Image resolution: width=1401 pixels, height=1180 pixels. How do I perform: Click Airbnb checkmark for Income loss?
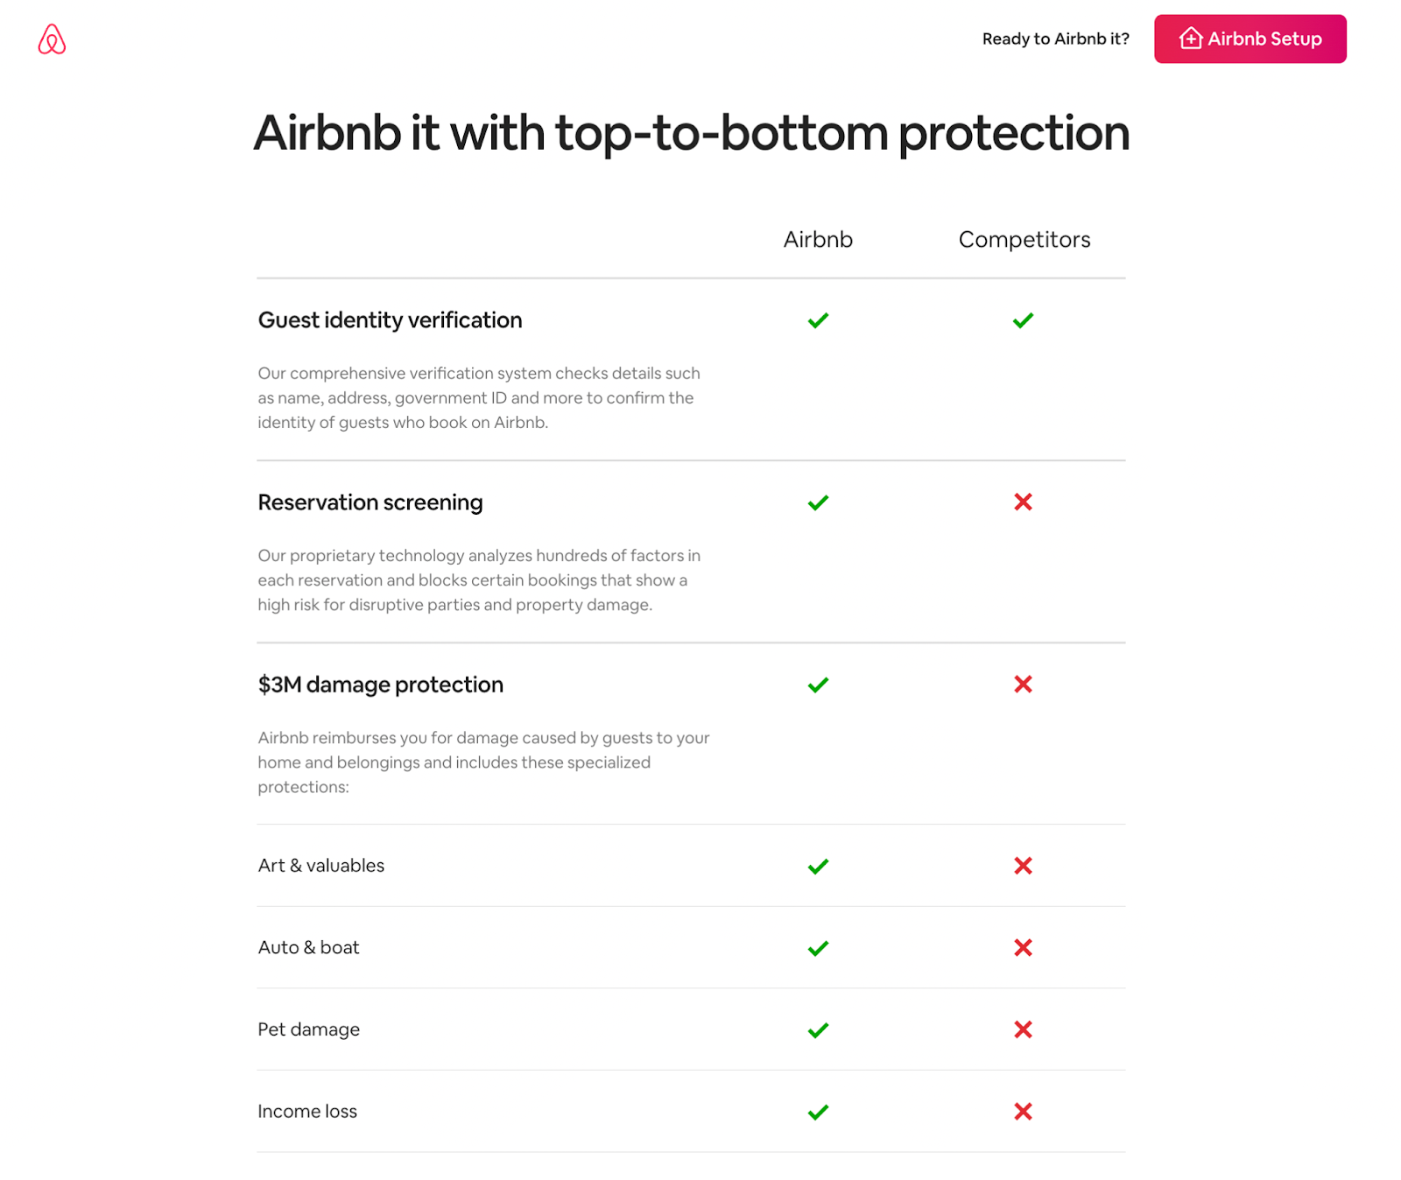click(x=818, y=1112)
